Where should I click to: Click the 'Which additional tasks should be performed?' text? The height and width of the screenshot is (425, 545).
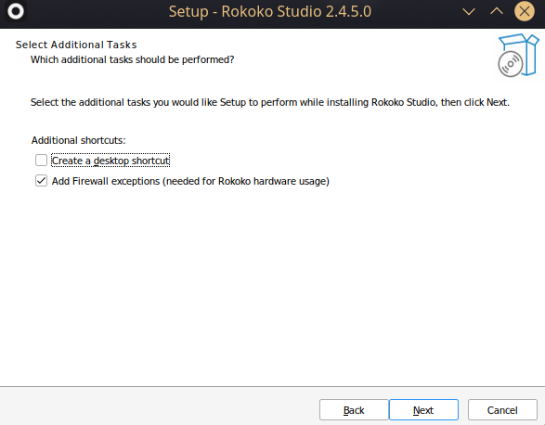pos(133,59)
